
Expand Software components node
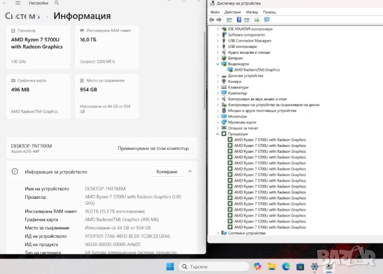[218, 35]
